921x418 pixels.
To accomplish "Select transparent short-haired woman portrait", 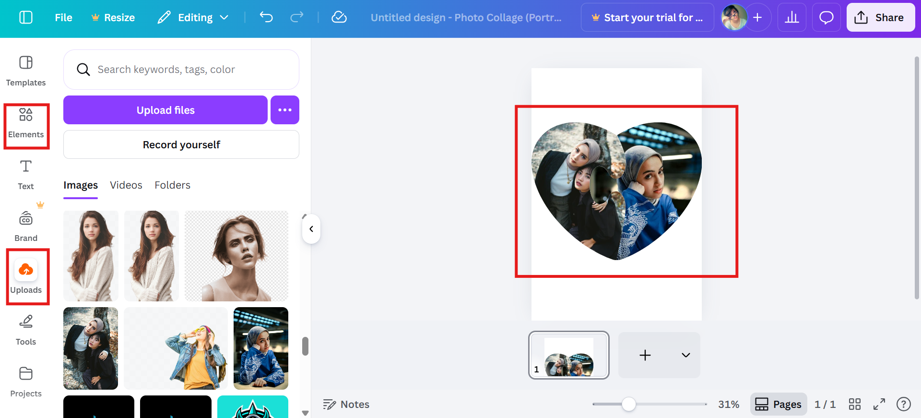I will 236,256.
